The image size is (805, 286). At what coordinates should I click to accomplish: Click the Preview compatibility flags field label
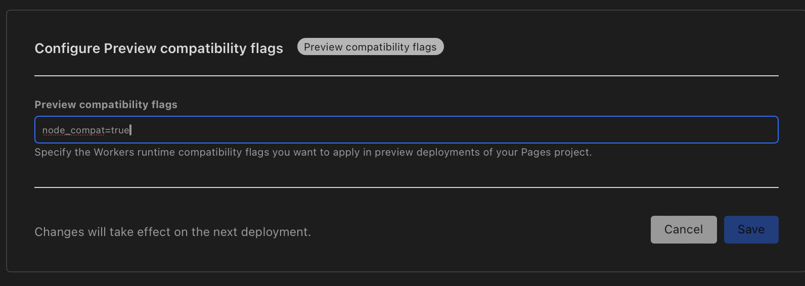click(x=106, y=105)
